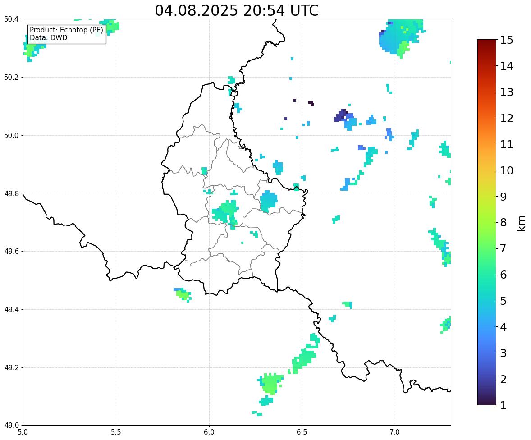Select latitude tick label 50.4

pos(11,19)
